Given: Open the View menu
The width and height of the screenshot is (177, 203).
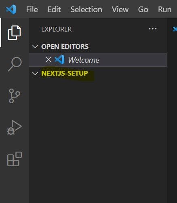Looking at the screenshot, I should [120, 9].
